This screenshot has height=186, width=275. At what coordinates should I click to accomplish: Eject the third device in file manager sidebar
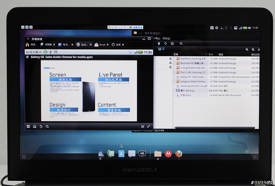(x=170, y=67)
